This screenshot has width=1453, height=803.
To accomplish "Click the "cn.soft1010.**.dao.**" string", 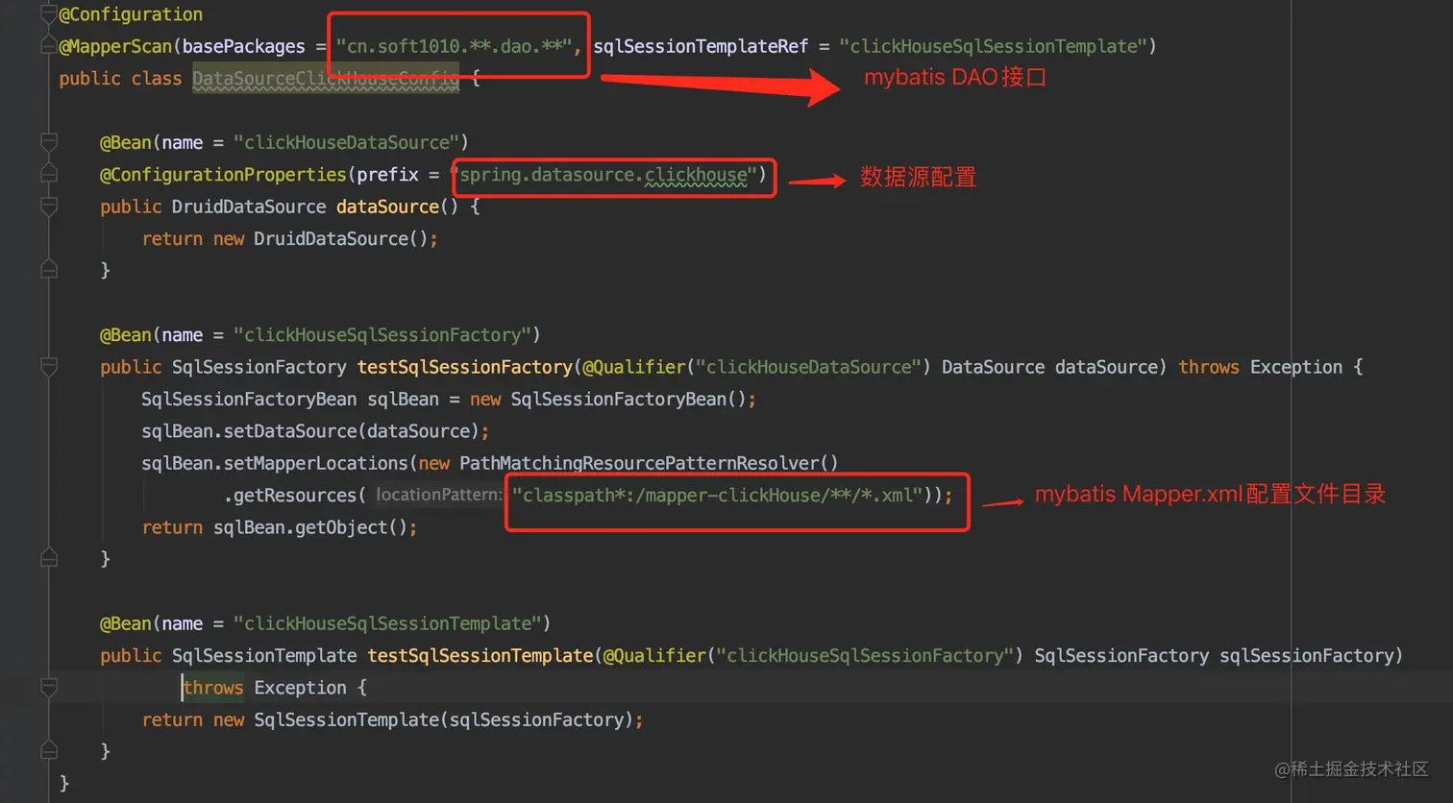I will coord(455,46).
